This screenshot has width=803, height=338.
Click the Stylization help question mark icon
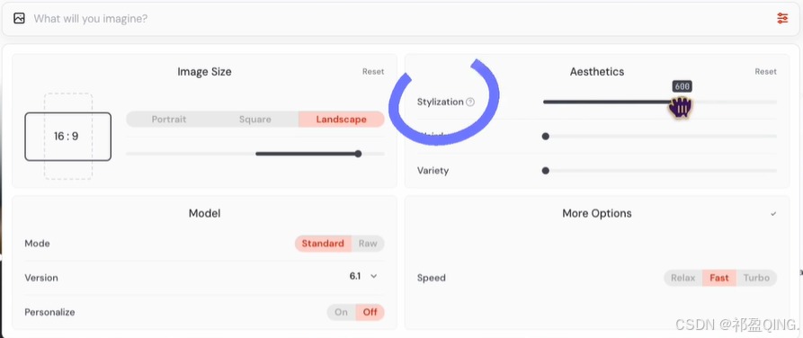tap(470, 102)
